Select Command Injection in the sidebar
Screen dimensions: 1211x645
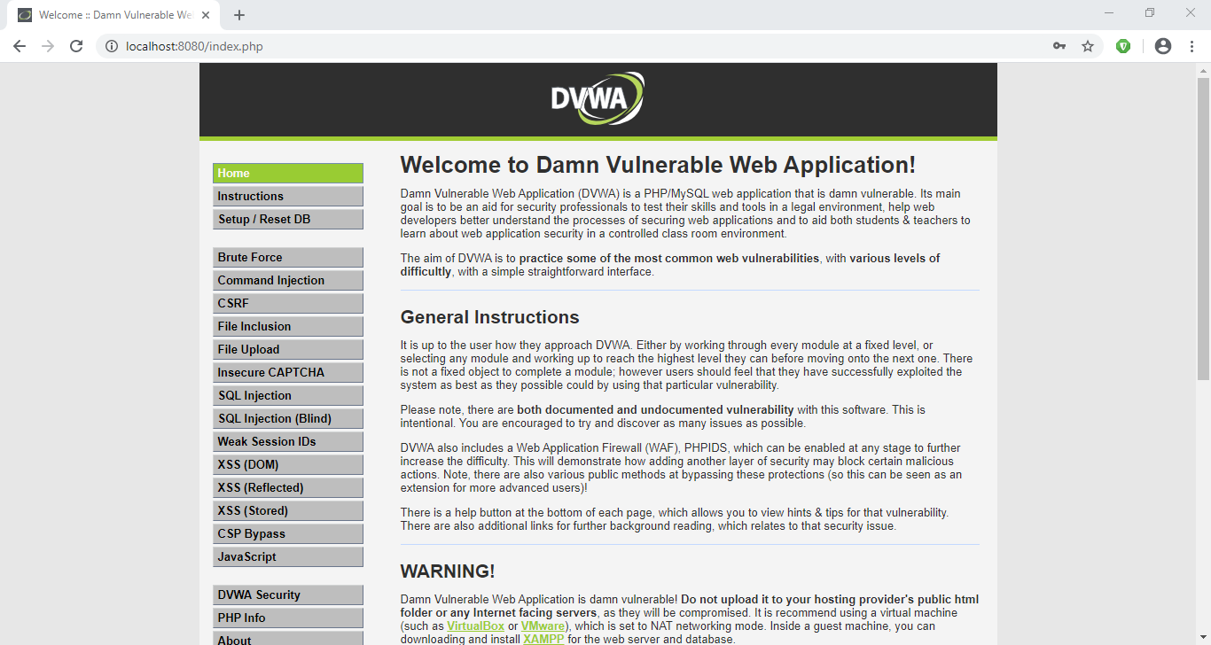pos(288,281)
